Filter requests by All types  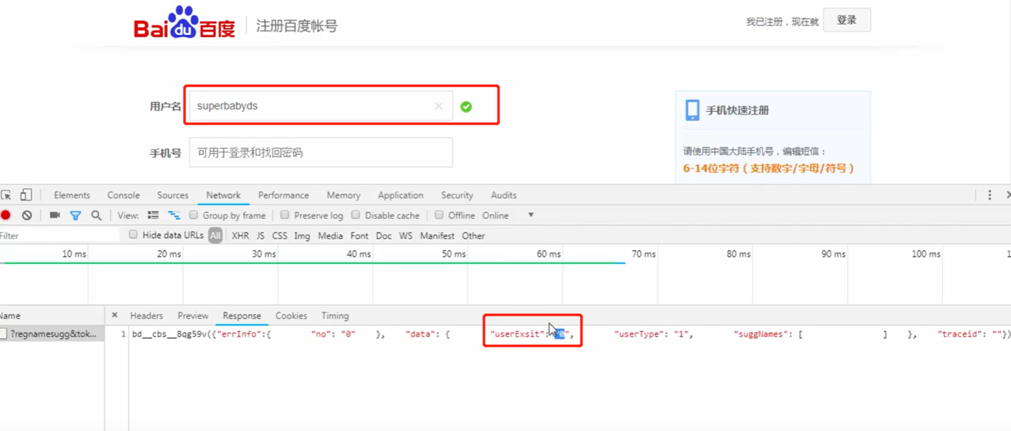(216, 235)
